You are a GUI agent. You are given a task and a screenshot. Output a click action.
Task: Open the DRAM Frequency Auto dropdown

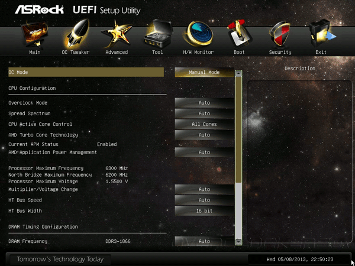pyautogui.click(x=204, y=241)
